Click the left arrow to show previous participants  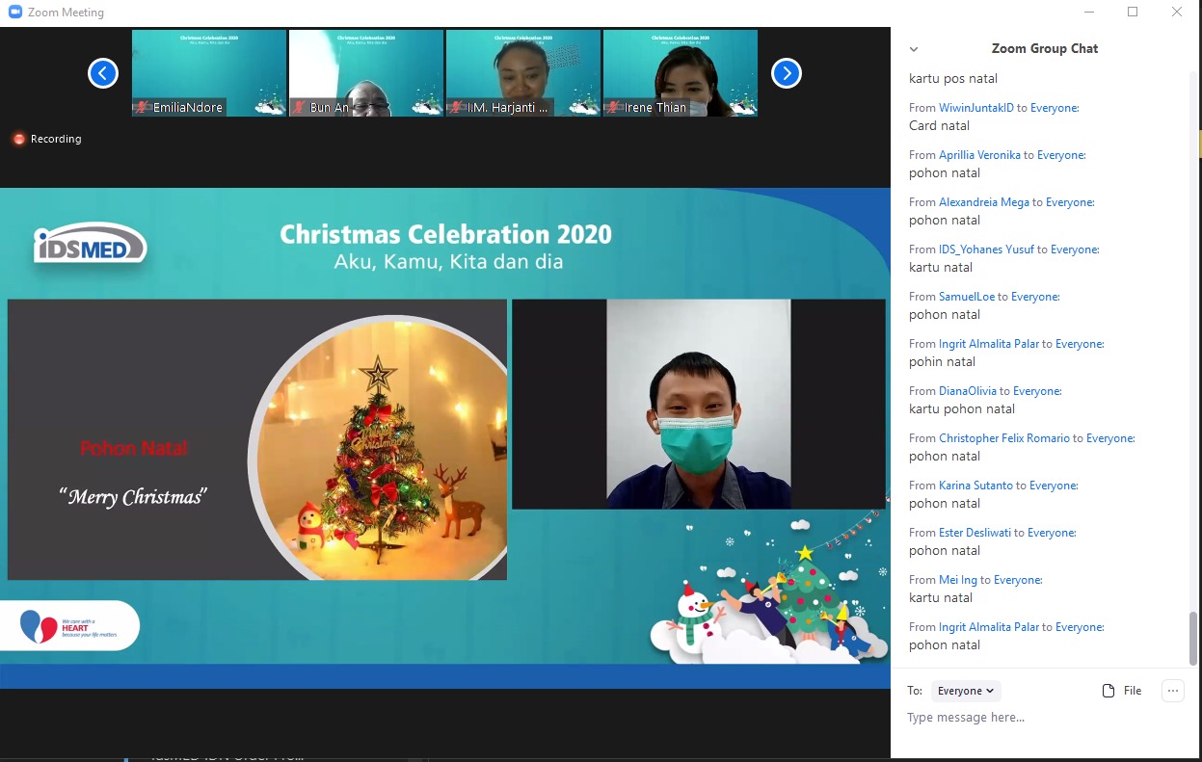coord(103,73)
